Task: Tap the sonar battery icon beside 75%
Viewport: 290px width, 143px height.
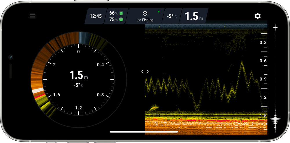Action: click(x=121, y=19)
